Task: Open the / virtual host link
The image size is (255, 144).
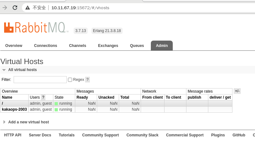Action: 3,103
